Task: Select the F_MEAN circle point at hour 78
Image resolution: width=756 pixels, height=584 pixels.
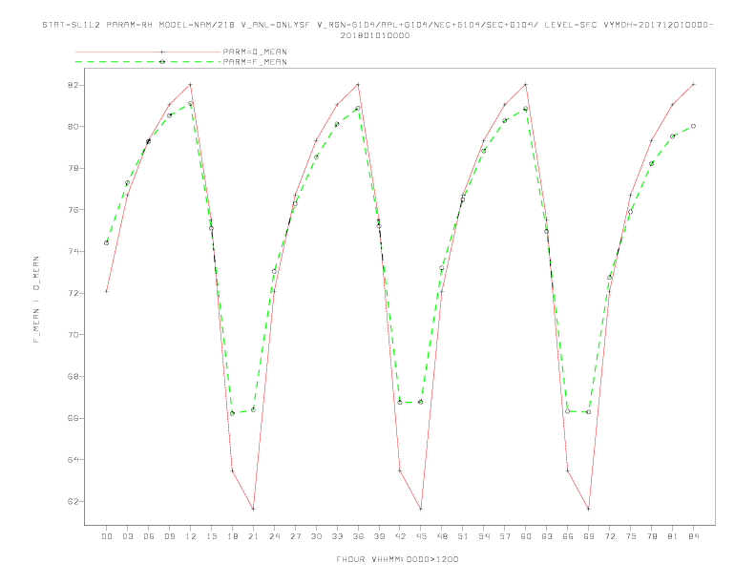Action: (651, 163)
